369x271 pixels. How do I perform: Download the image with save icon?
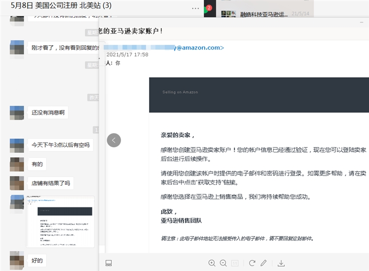(x=281, y=263)
